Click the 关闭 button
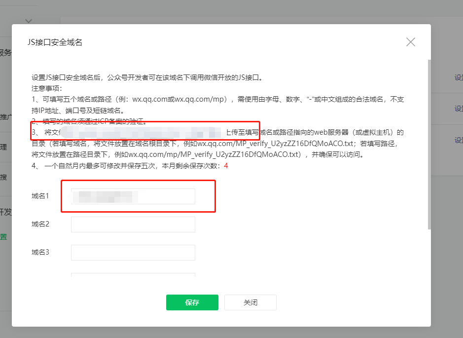 (250, 302)
